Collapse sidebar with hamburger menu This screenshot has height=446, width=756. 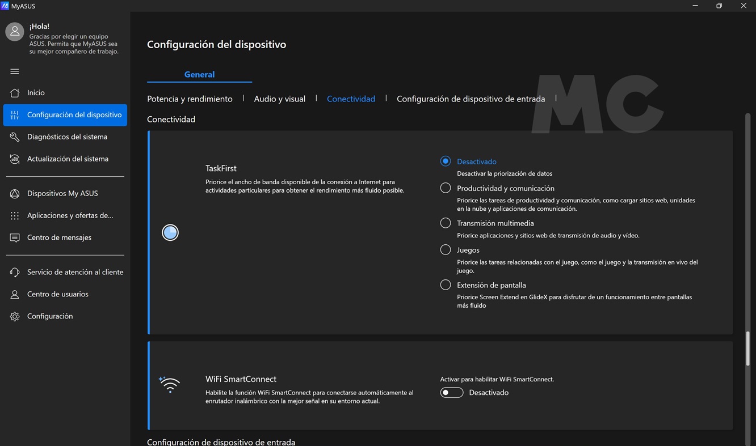coord(15,71)
